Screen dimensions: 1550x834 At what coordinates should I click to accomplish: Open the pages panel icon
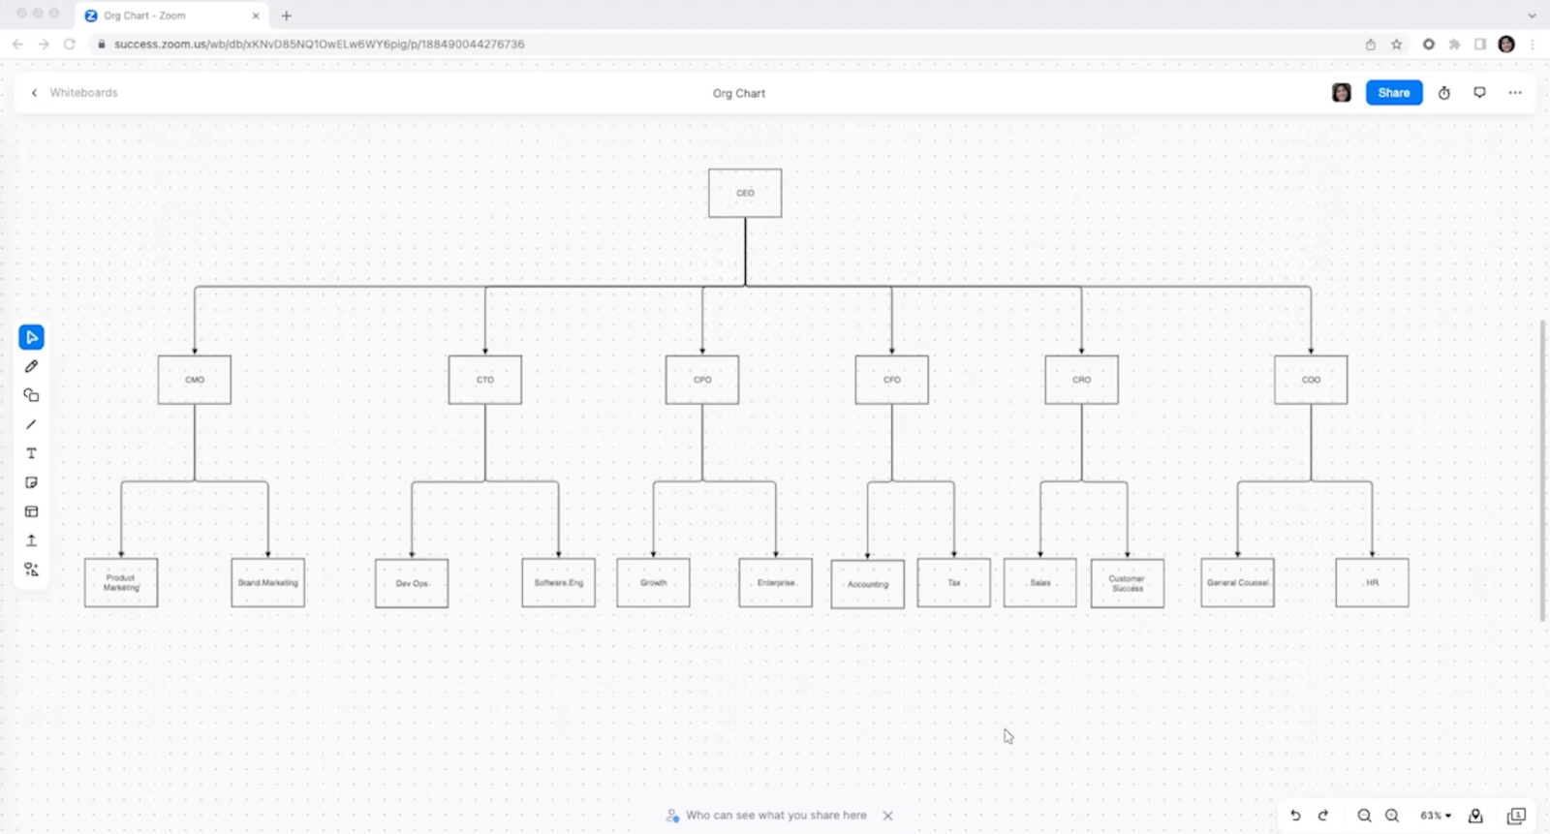pos(1516,816)
